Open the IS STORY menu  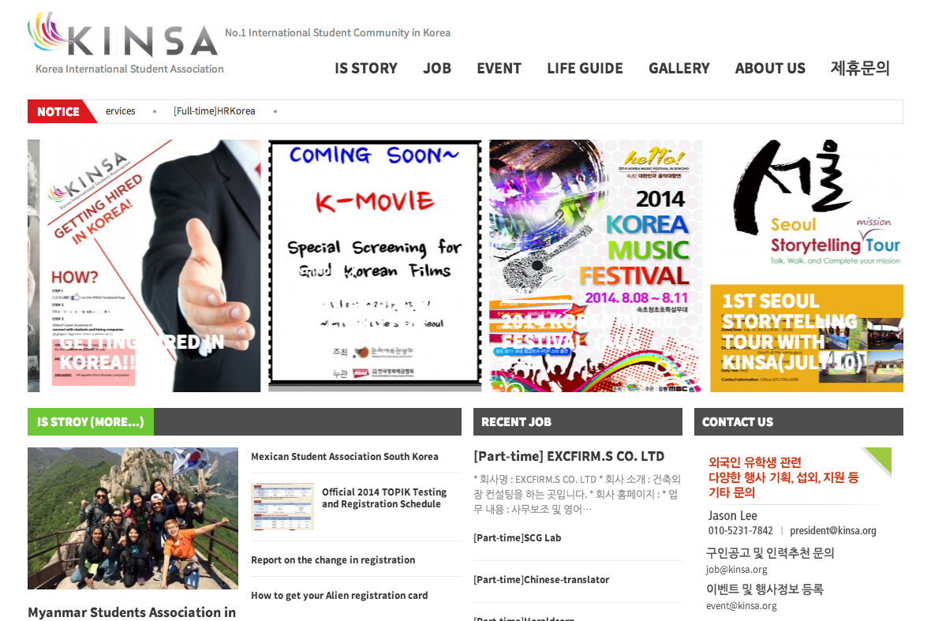(x=366, y=69)
